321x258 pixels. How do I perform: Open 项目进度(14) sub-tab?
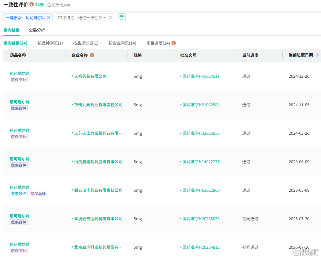(158, 43)
